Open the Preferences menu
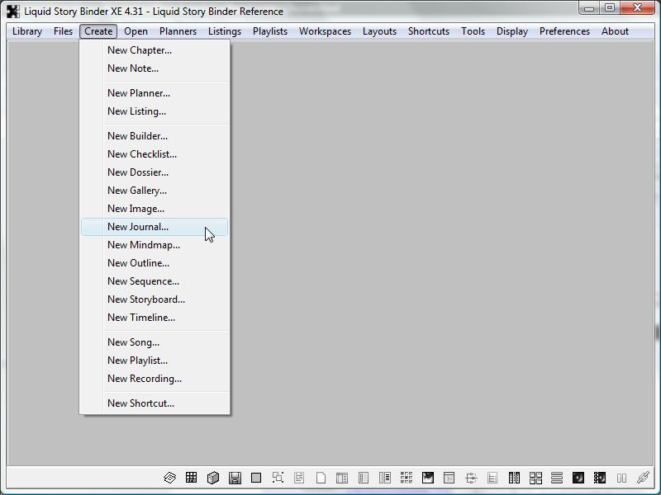661x495 pixels. pos(564,31)
